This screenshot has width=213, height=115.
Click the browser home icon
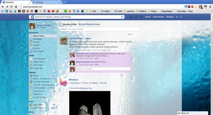[x=16, y=7]
